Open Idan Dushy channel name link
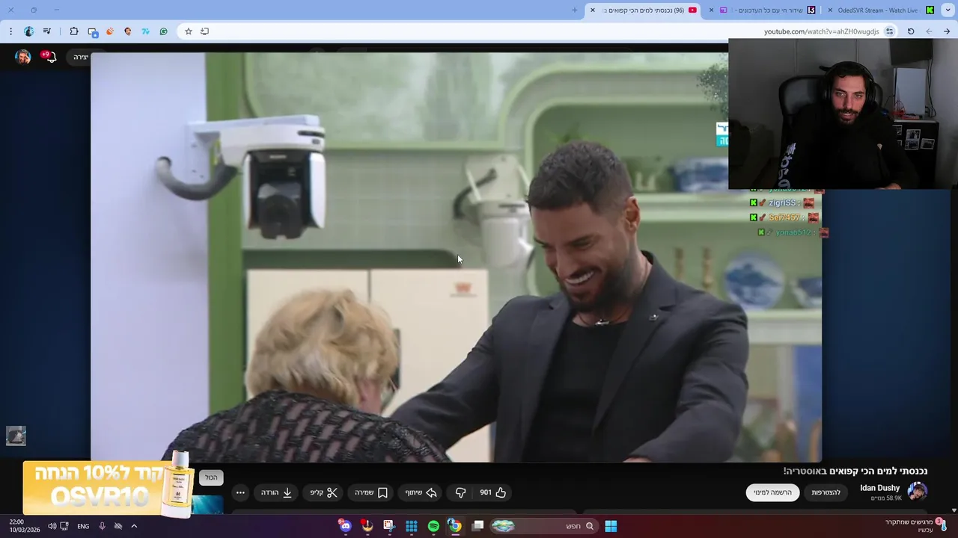Viewport: 958px width, 538px height. 879,488
